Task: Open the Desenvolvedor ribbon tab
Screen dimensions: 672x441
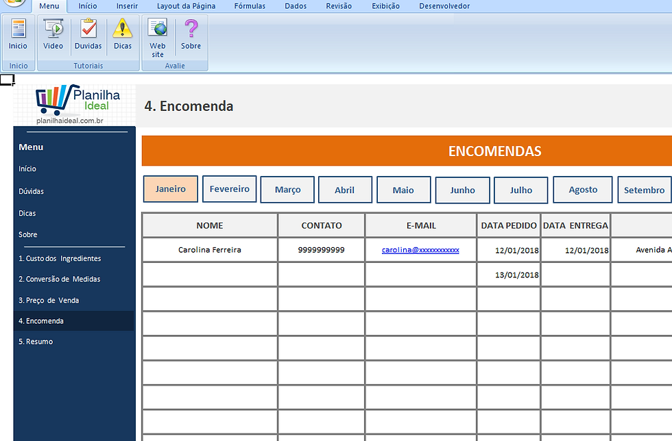Action: [444, 6]
